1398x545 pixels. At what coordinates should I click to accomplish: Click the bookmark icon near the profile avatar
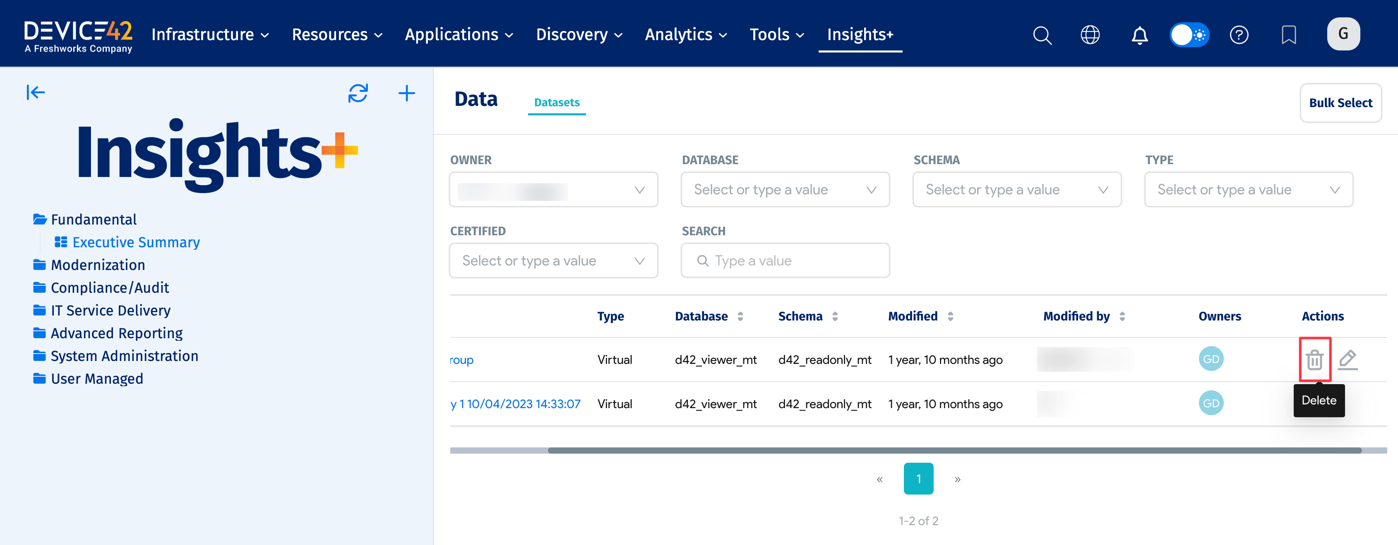[1290, 34]
